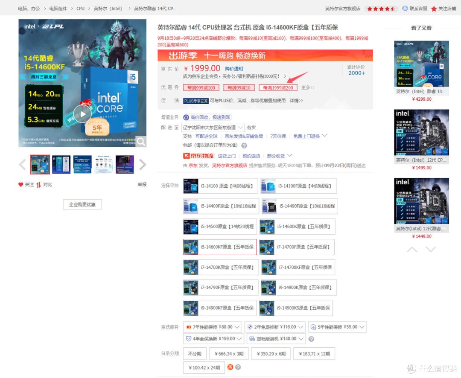
Task: Select second product thumbnail image
Action: (x=61, y=165)
